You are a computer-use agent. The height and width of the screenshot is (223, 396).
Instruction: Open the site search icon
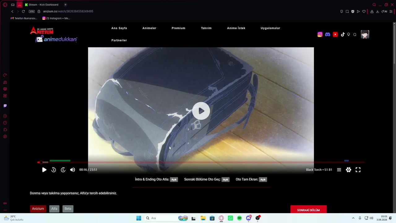(355, 34)
